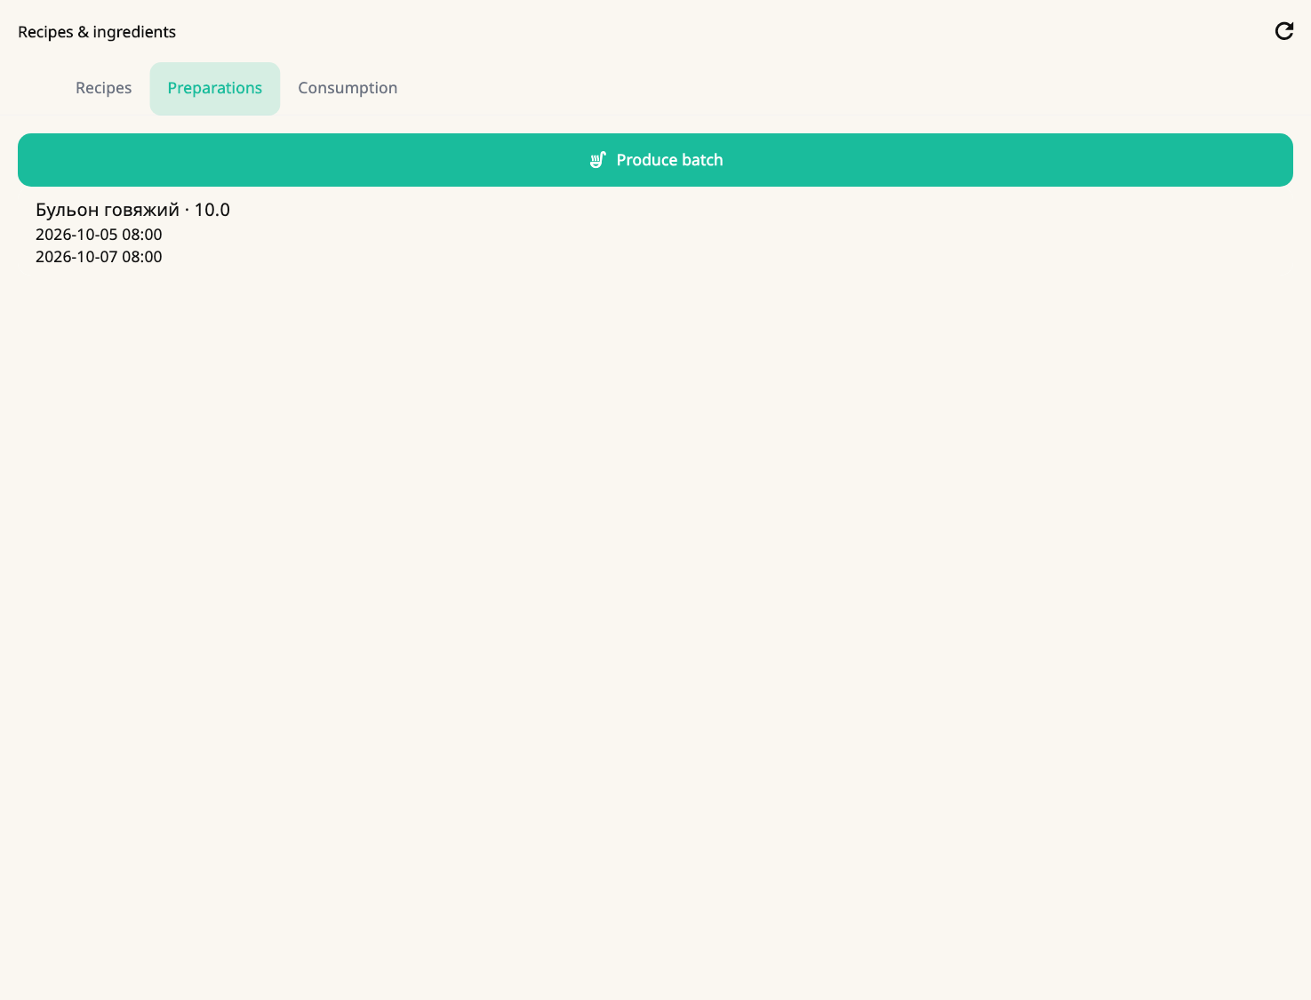The image size is (1311, 1000).
Task: Select the beef broth batch row
Action: point(655,233)
